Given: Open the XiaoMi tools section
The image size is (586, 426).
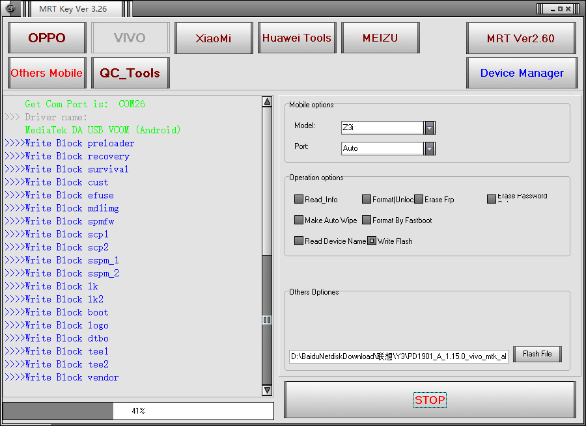Looking at the screenshot, I should pos(214,38).
